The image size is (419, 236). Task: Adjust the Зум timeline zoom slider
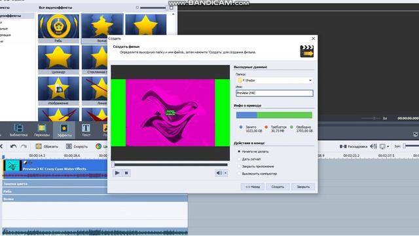[411, 146]
